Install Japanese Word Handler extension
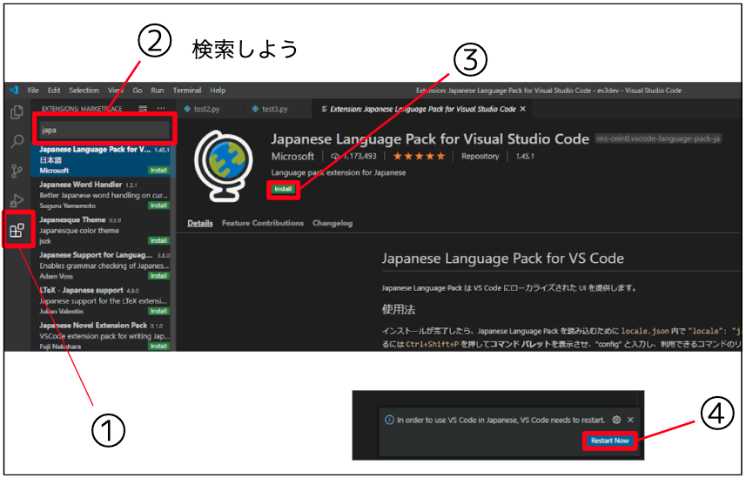The width and height of the screenshot is (746, 478). pos(158,205)
